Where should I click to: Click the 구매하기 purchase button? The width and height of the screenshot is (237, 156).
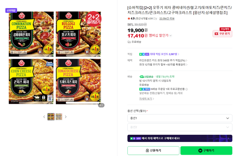(x=206, y=151)
